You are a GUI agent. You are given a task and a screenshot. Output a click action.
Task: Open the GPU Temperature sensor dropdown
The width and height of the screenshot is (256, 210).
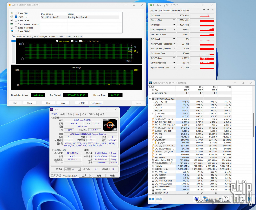174,30
